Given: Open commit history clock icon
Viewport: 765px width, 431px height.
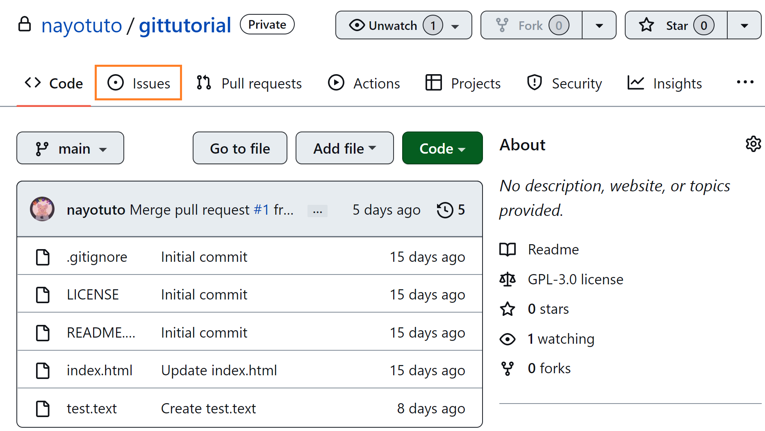Looking at the screenshot, I should [x=445, y=210].
